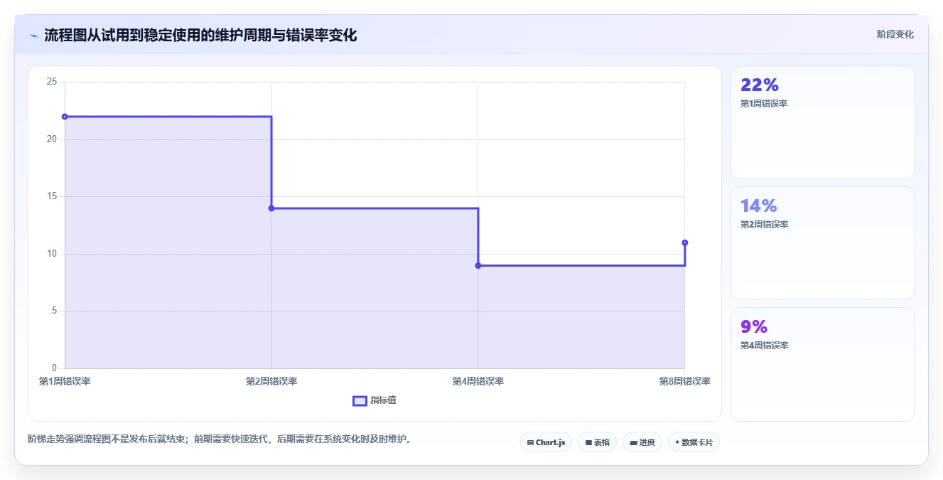The width and height of the screenshot is (943, 480).
Task: Click the 数据卡片 tag chip
Action: click(x=694, y=442)
